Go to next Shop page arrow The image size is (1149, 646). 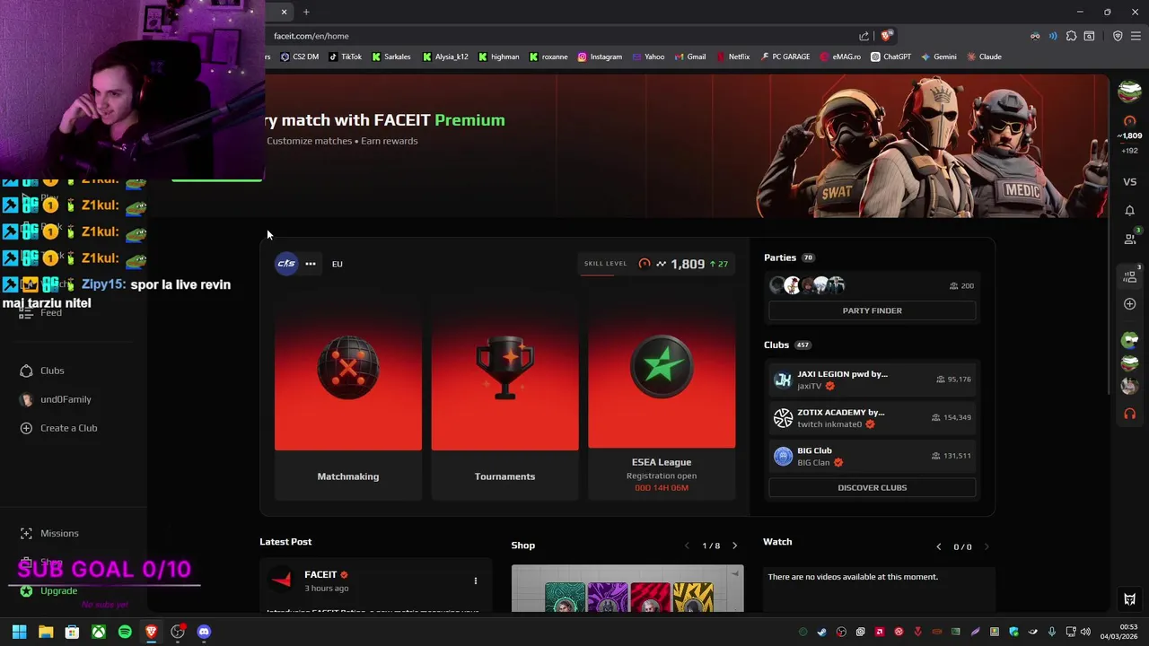point(734,546)
